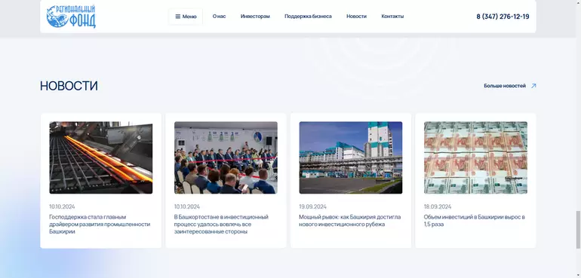Viewport: 581px width, 278px height.
Task: Click date 19.09.2024 on news card
Action: 312,206
